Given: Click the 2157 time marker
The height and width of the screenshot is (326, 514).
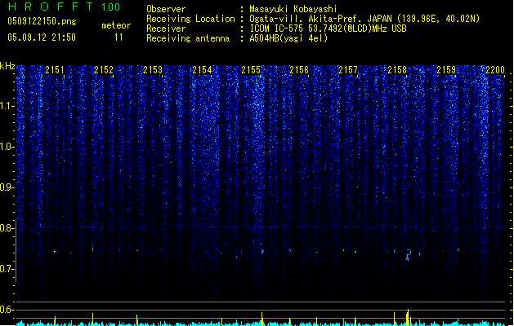Looking at the screenshot, I should [348, 69].
